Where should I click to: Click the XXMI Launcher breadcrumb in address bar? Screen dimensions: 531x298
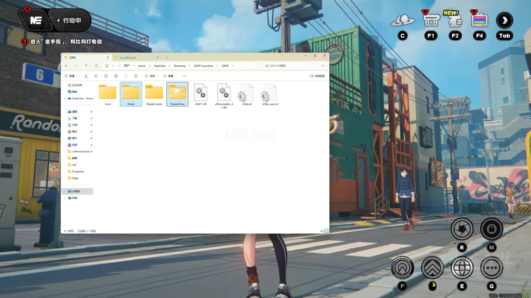coord(203,66)
